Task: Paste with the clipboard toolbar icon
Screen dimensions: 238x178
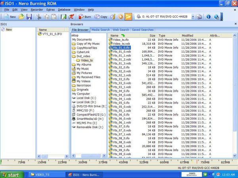Action: (54, 17)
